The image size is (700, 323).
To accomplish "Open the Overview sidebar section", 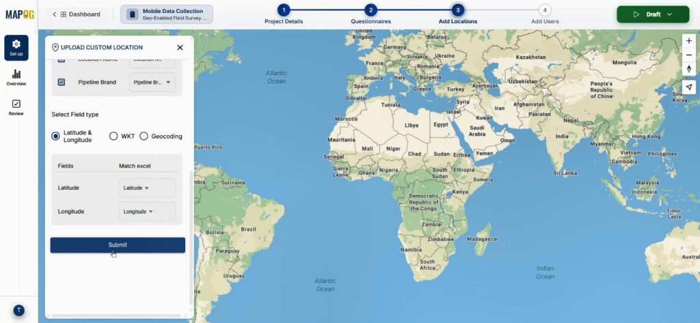I will pyautogui.click(x=16, y=78).
